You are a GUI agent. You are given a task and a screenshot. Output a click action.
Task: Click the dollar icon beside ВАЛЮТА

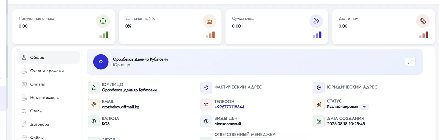coord(94,121)
